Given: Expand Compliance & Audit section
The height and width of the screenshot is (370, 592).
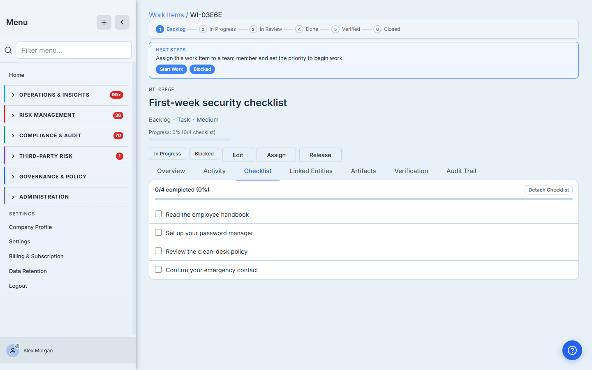Looking at the screenshot, I should [x=66, y=136].
